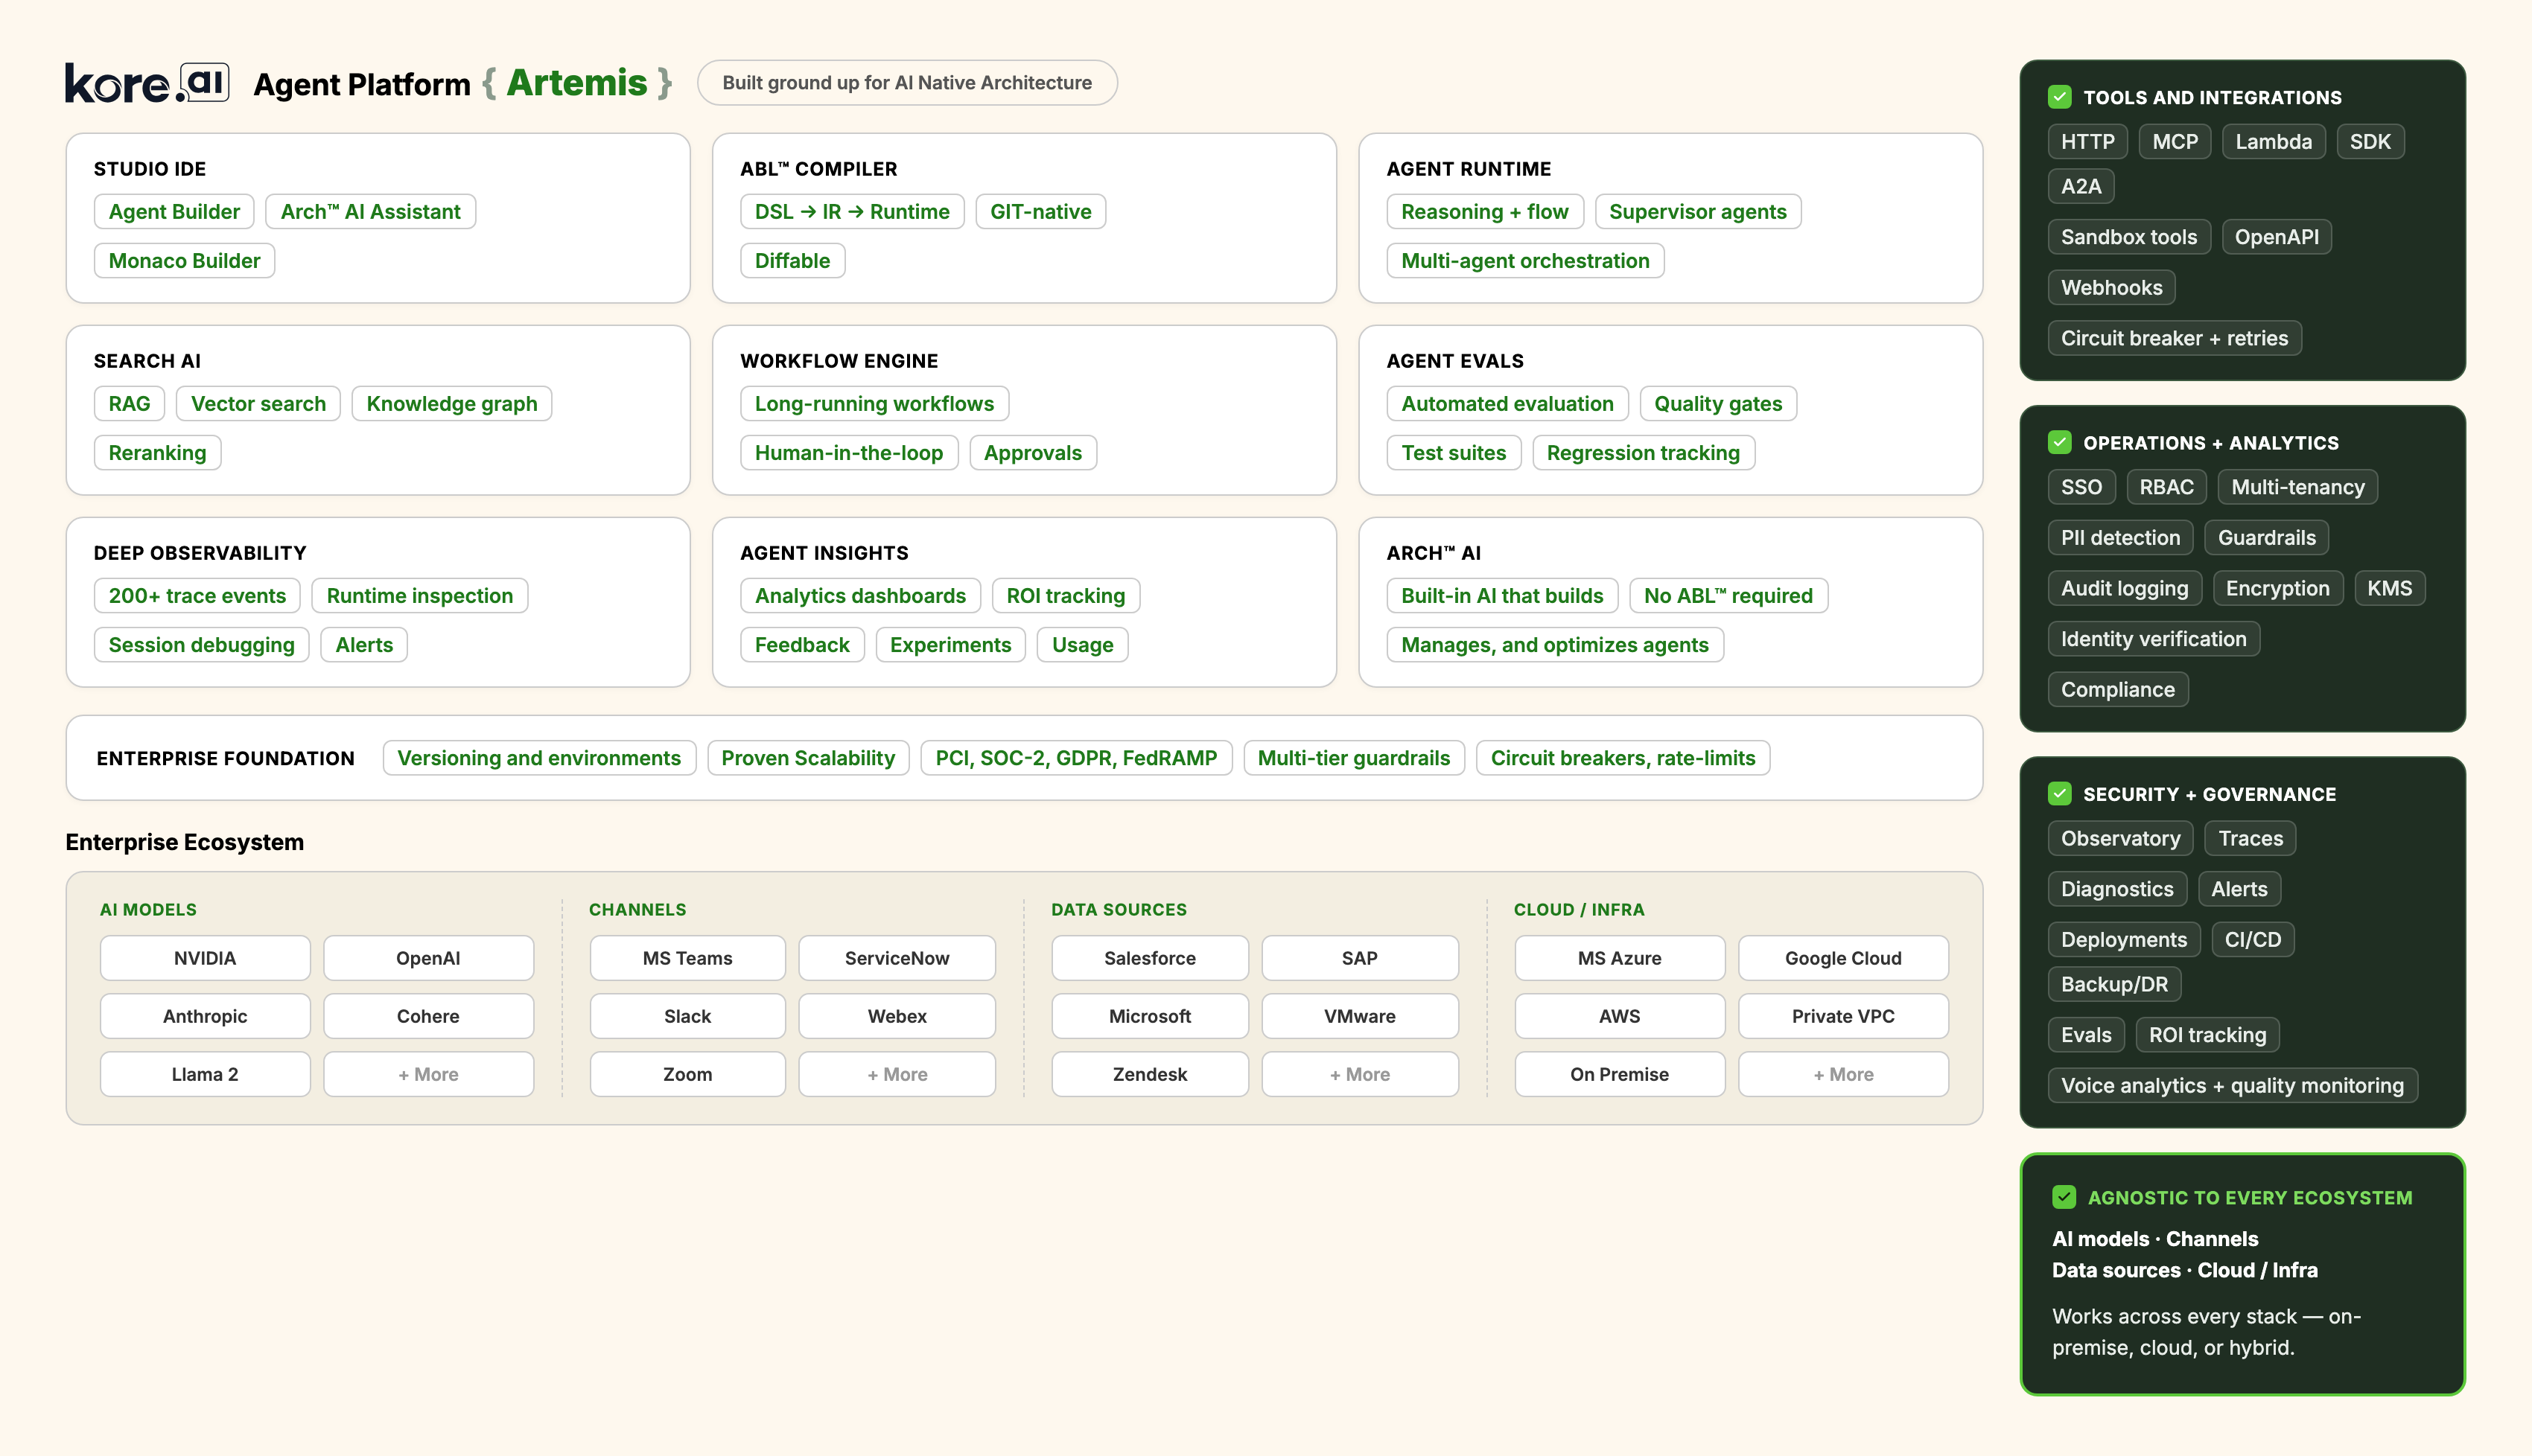Expand + More under Data Sources
The height and width of the screenshot is (1456, 2532).
pyautogui.click(x=1360, y=1074)
